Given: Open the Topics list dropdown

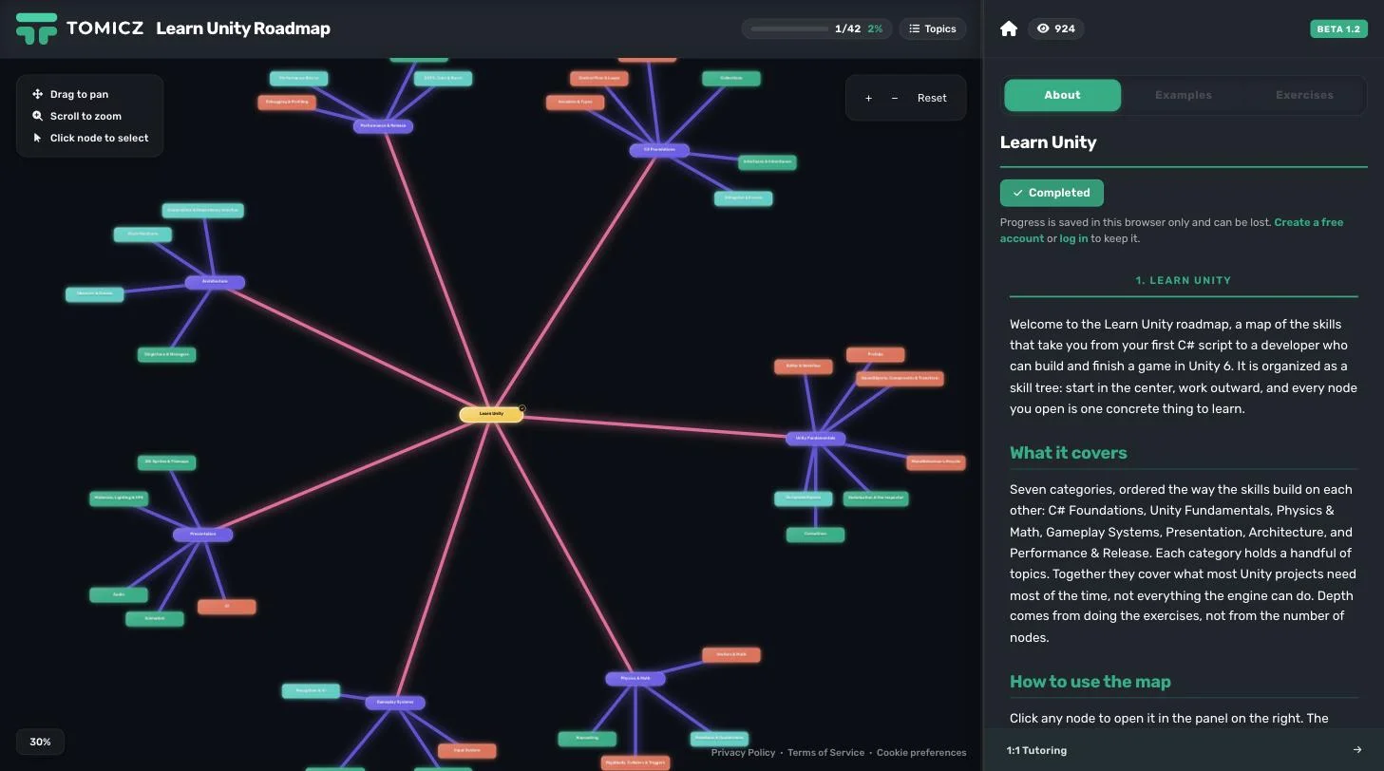Looking at the screenshot, I should pos(933,28).
